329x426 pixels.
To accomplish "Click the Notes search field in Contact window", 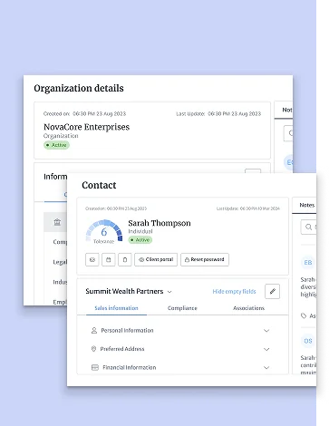I will [308, 227].
